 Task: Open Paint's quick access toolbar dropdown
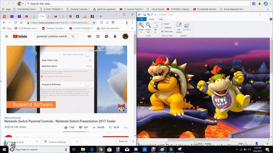pos(155,15)
